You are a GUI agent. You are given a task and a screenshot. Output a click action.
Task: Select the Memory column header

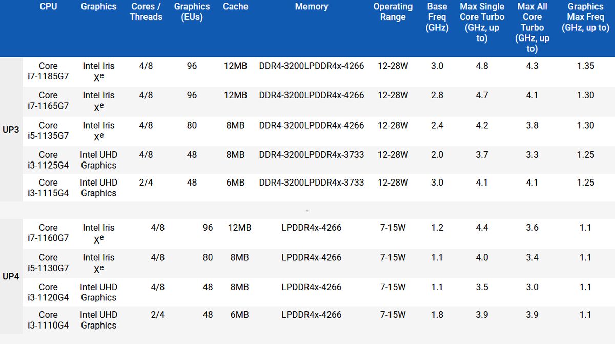tap(311, 7)
